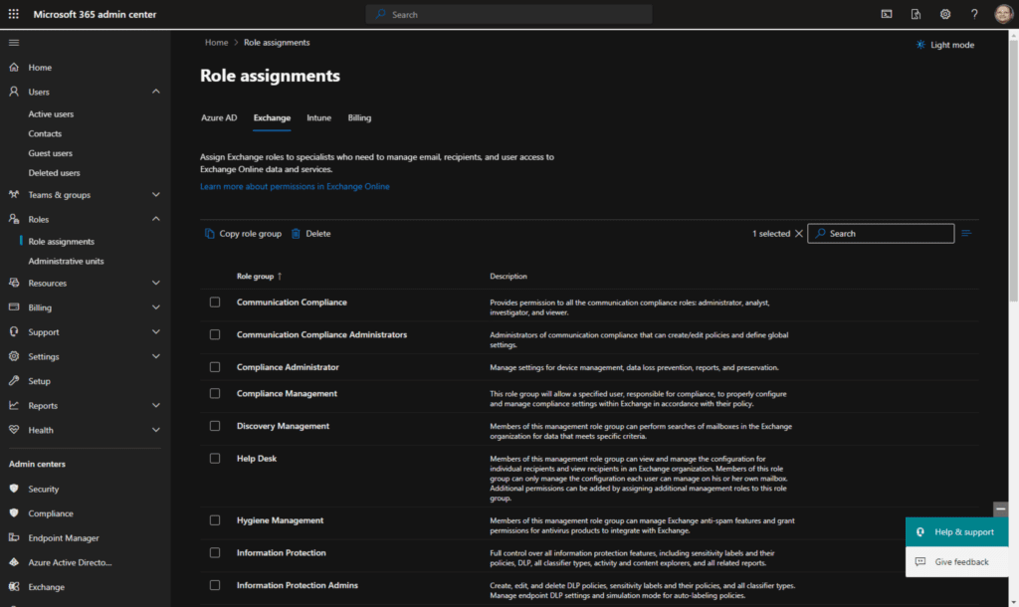Click the Billing card icon in the sidebar
This screenshot has width=1019, height=607.
pos(14,306)
